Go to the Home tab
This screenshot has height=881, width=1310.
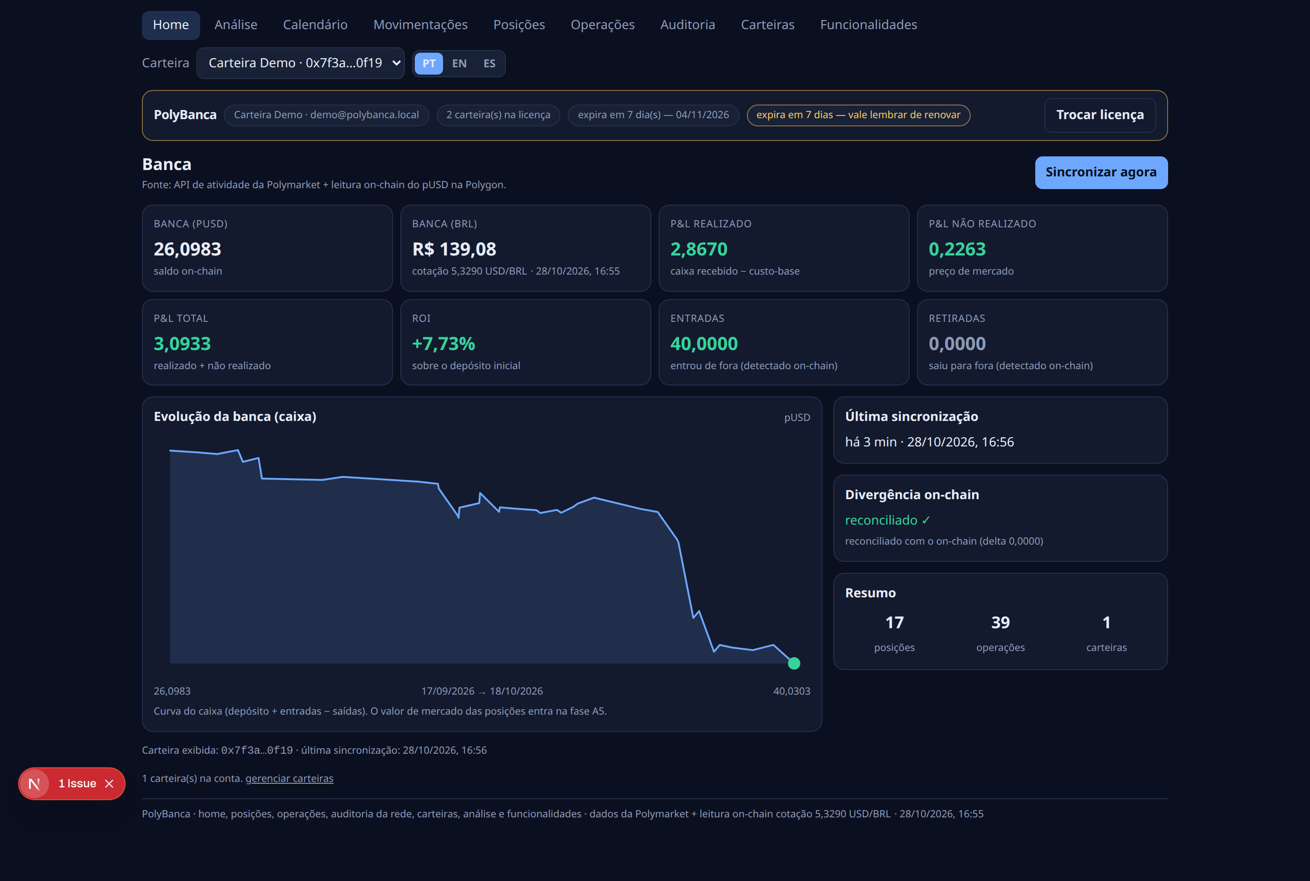tap(171, 25)
